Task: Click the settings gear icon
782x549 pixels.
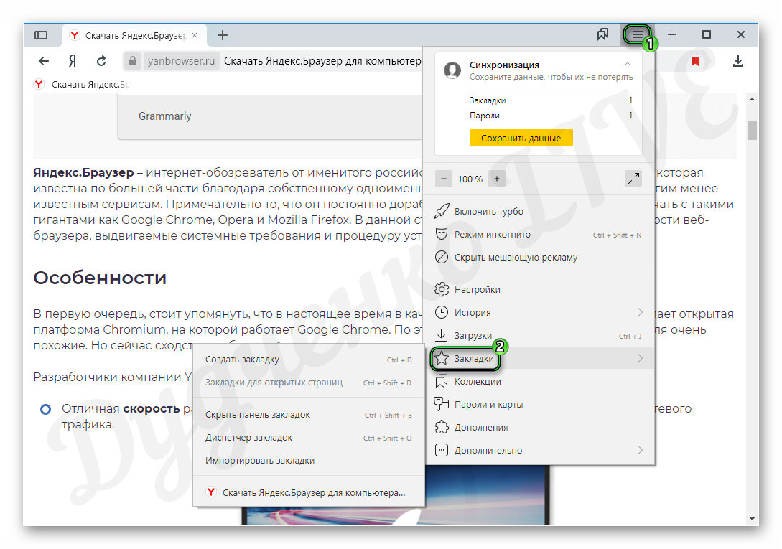Action: 442,289
